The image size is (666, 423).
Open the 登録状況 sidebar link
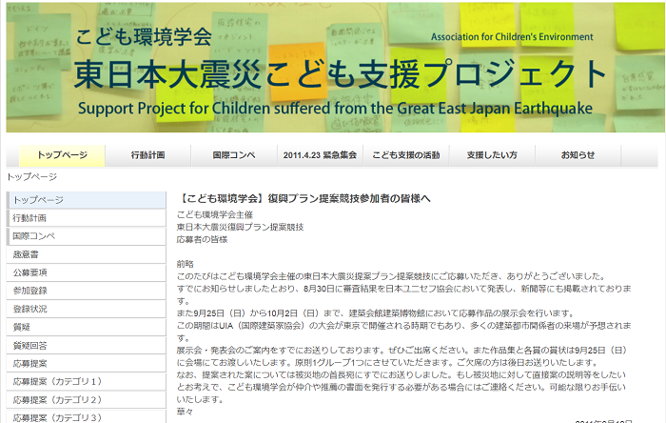[x=30, y=309]
